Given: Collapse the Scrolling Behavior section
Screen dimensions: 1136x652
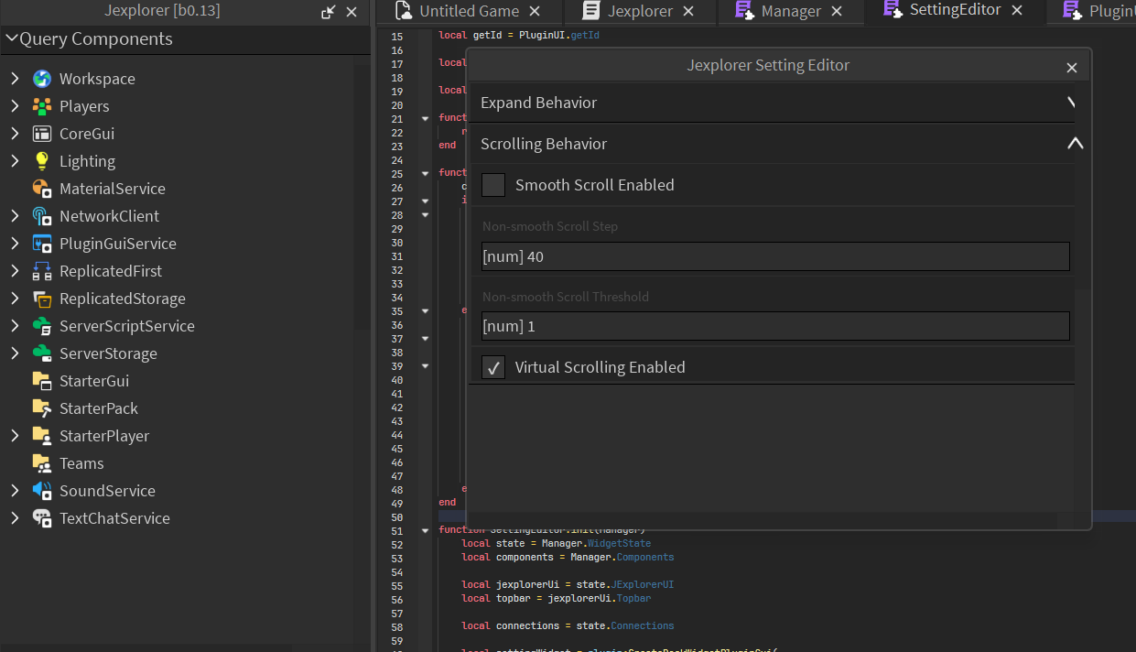Looking at the screenshot, I should click(x=1076, y=144).
